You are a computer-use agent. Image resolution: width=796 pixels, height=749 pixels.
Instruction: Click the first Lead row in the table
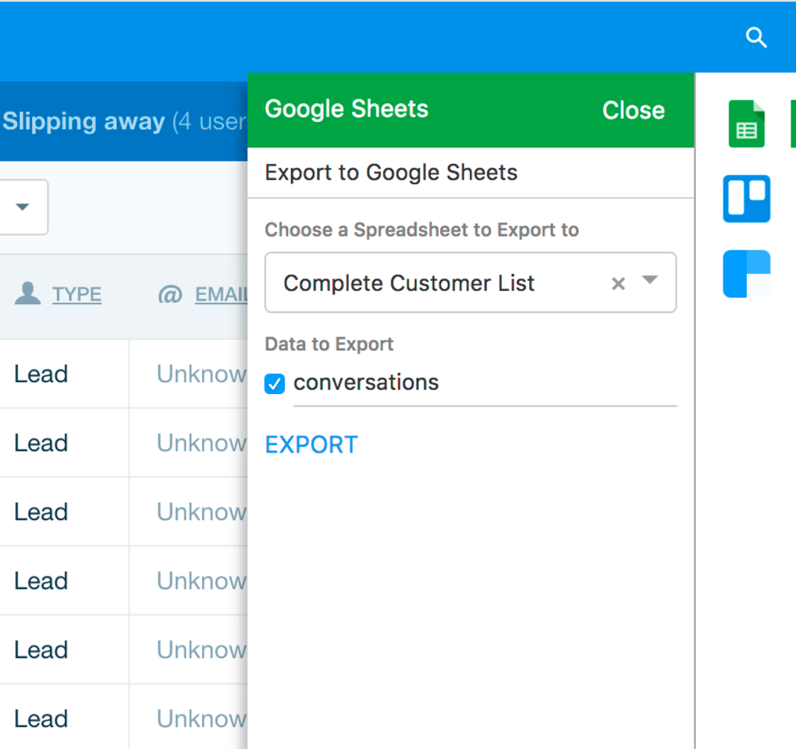(41, 374)
